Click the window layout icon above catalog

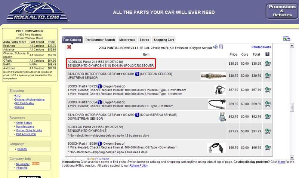287,39
